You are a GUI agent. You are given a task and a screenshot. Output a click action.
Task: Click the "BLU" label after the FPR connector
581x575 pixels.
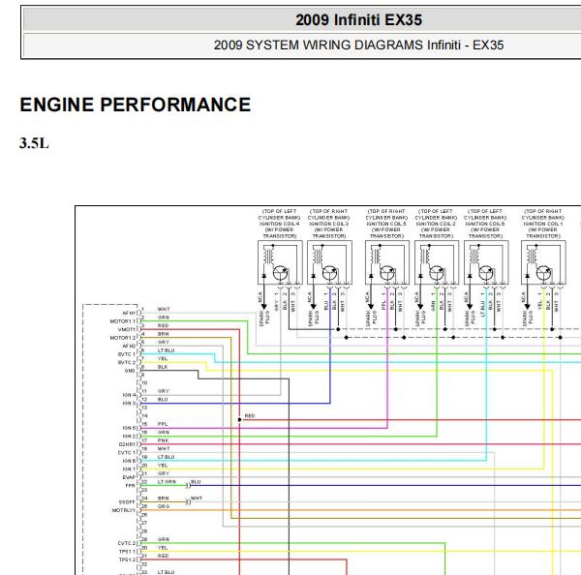tap(196, 482)
